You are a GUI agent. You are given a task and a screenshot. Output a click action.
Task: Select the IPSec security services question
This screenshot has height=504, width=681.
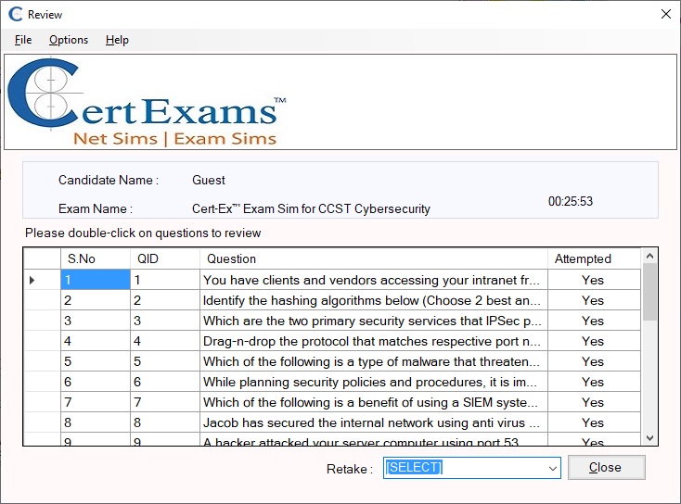click(371, 321)
